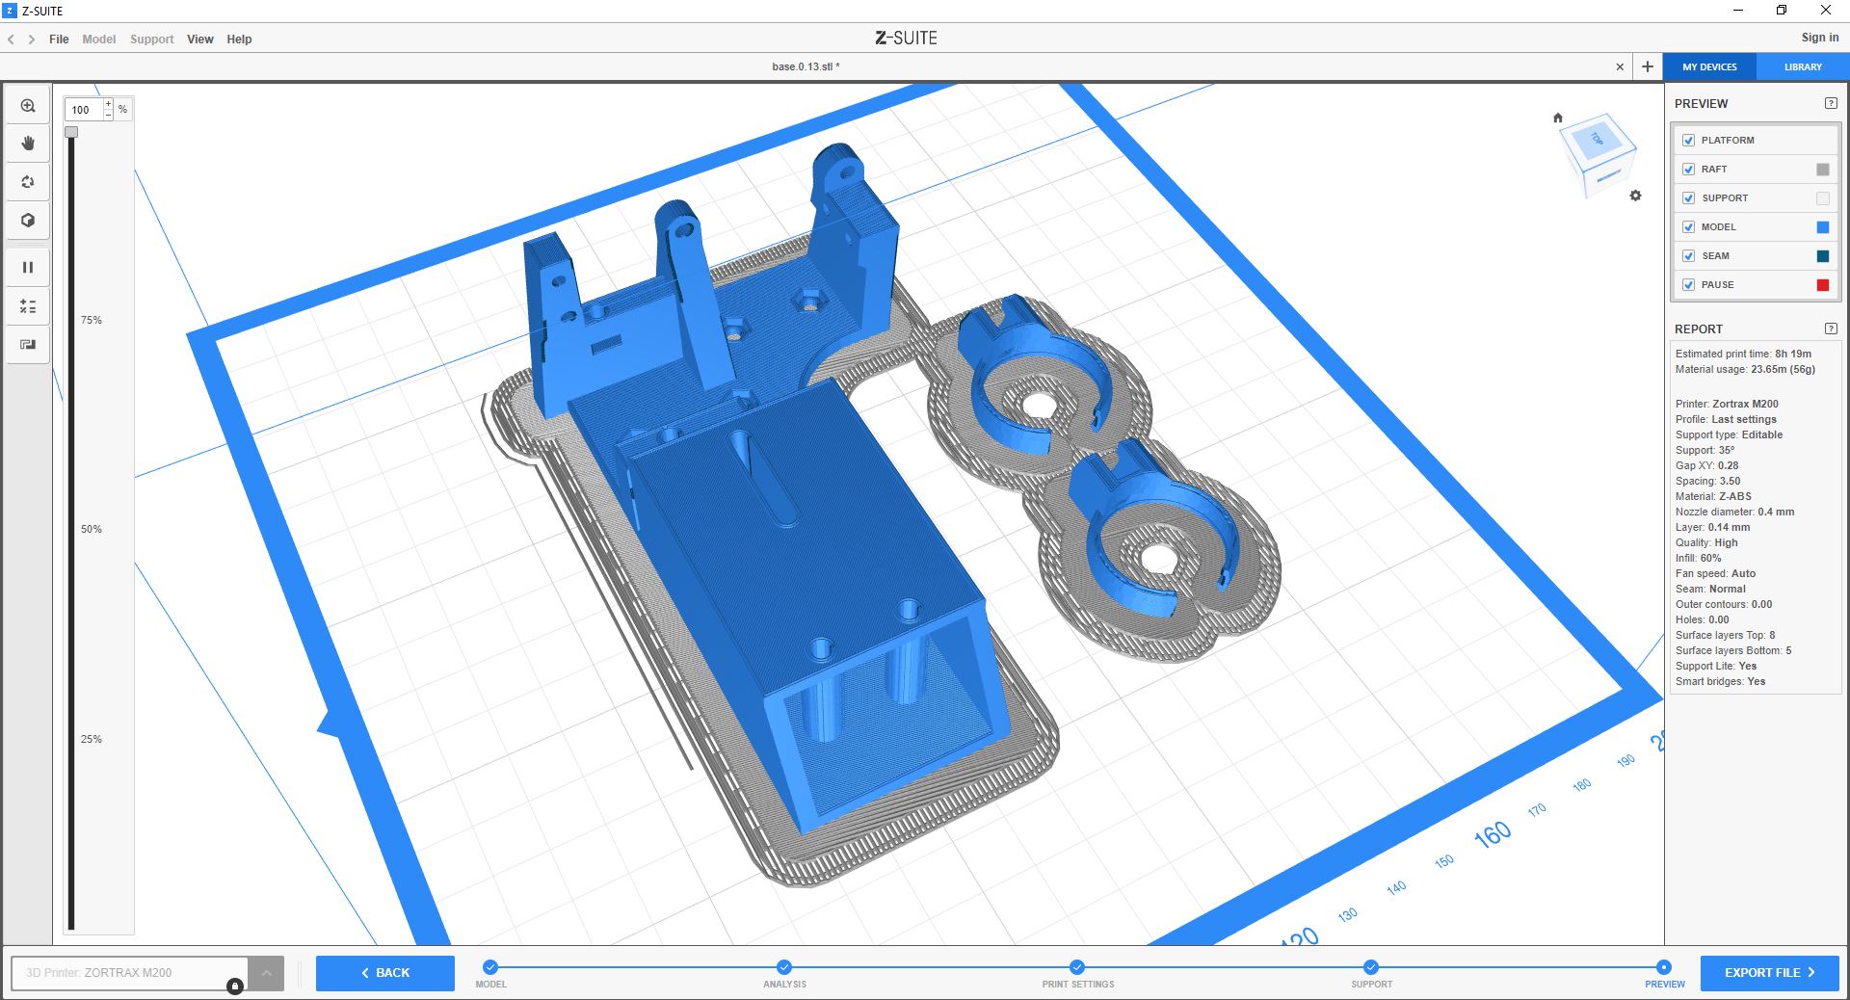The height and width of the screenshot is (1000, 1850).
Task: Click the toolbar icon directly below the pause tool
Action: (28, 306)
